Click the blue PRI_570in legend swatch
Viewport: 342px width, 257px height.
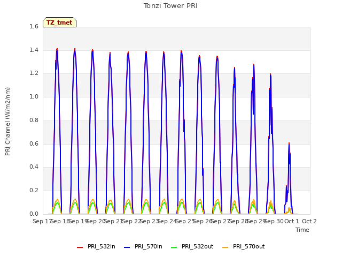[x=127, y=247]
